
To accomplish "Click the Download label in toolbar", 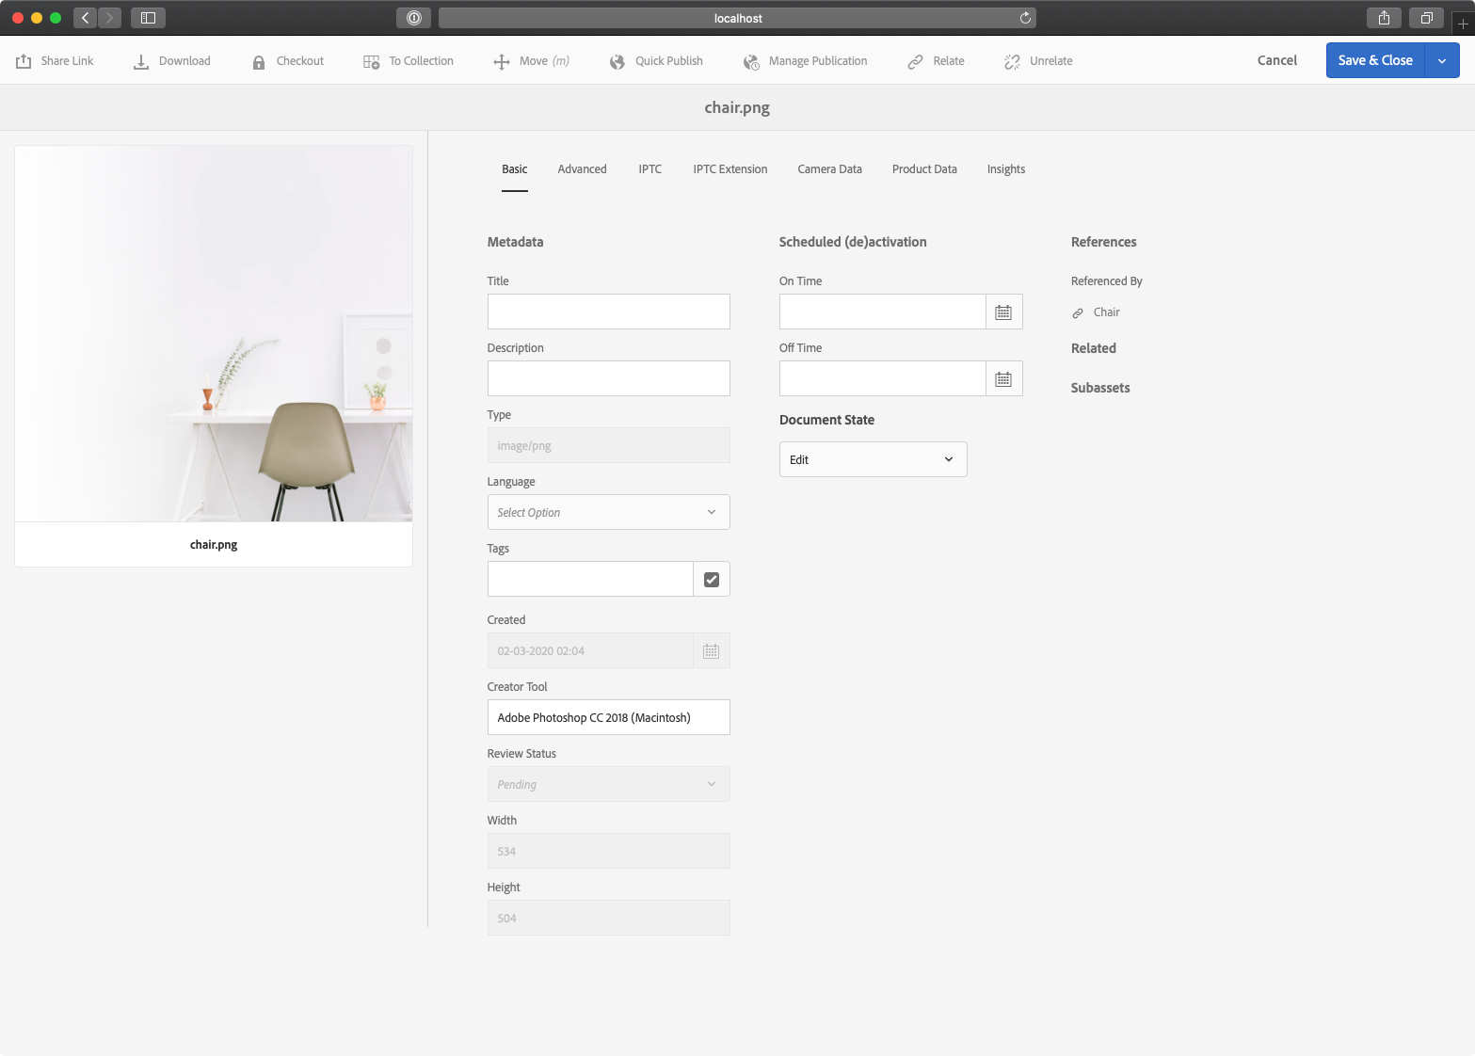I will 184,61.
